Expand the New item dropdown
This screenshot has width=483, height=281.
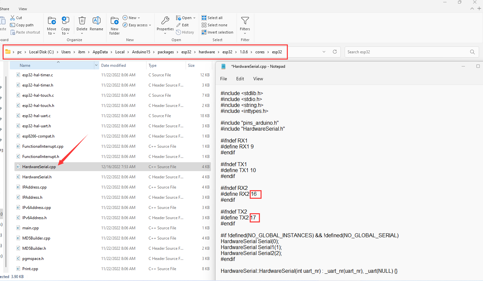click(131, 18)
